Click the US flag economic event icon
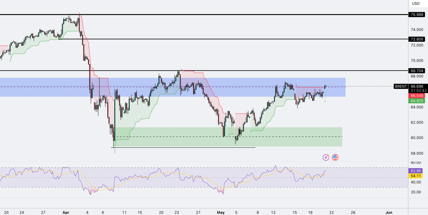Screen dimensions: 428x215 click(x=335, y=157)
